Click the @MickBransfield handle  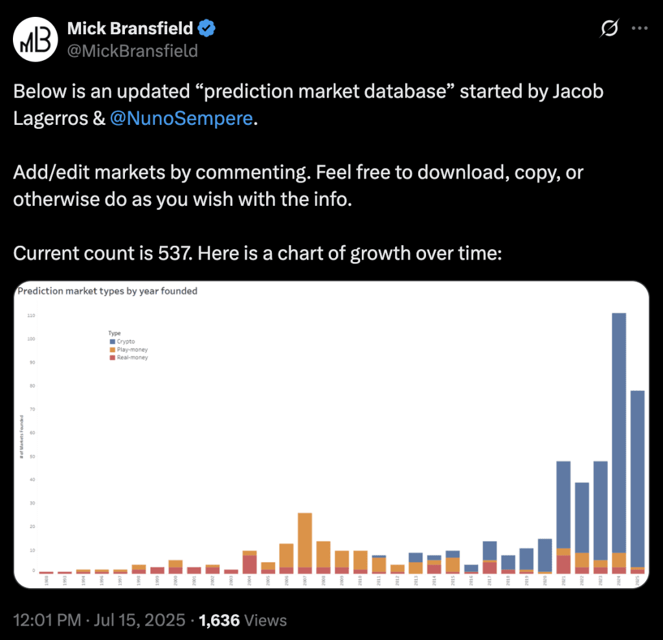click(132, 51)
